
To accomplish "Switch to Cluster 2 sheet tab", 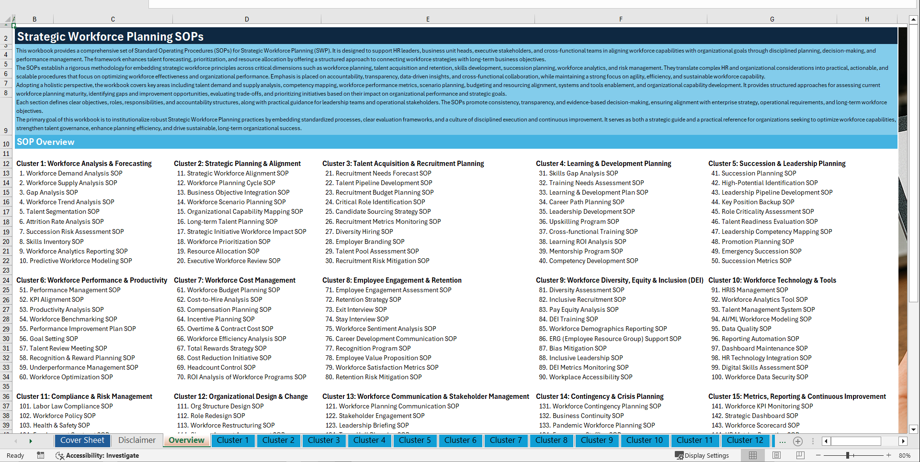I will point(278,440).
